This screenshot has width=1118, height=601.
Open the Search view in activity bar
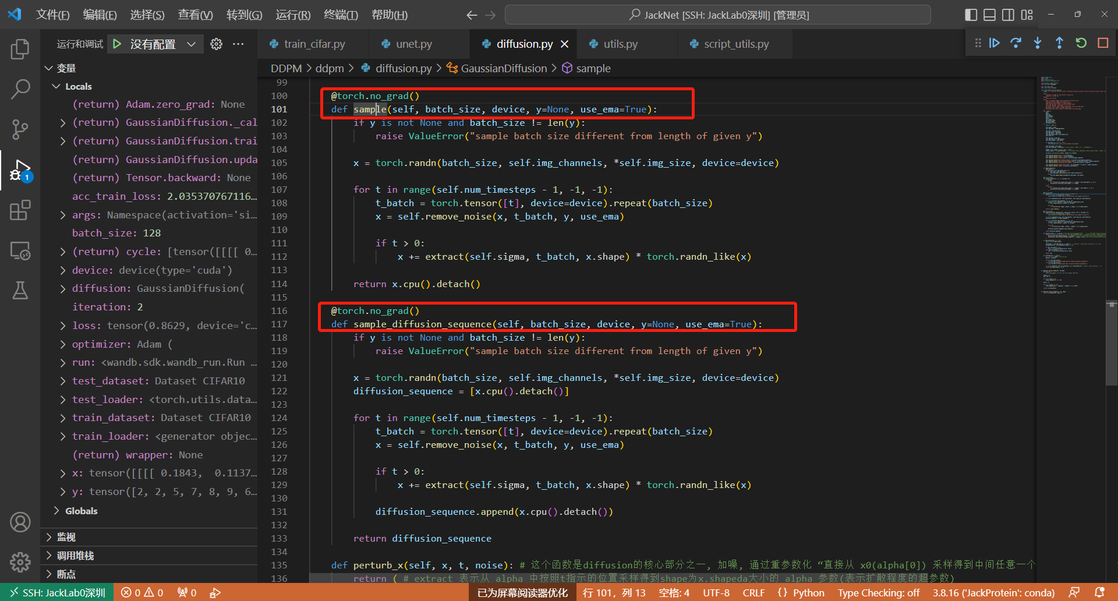coord(20,89)
